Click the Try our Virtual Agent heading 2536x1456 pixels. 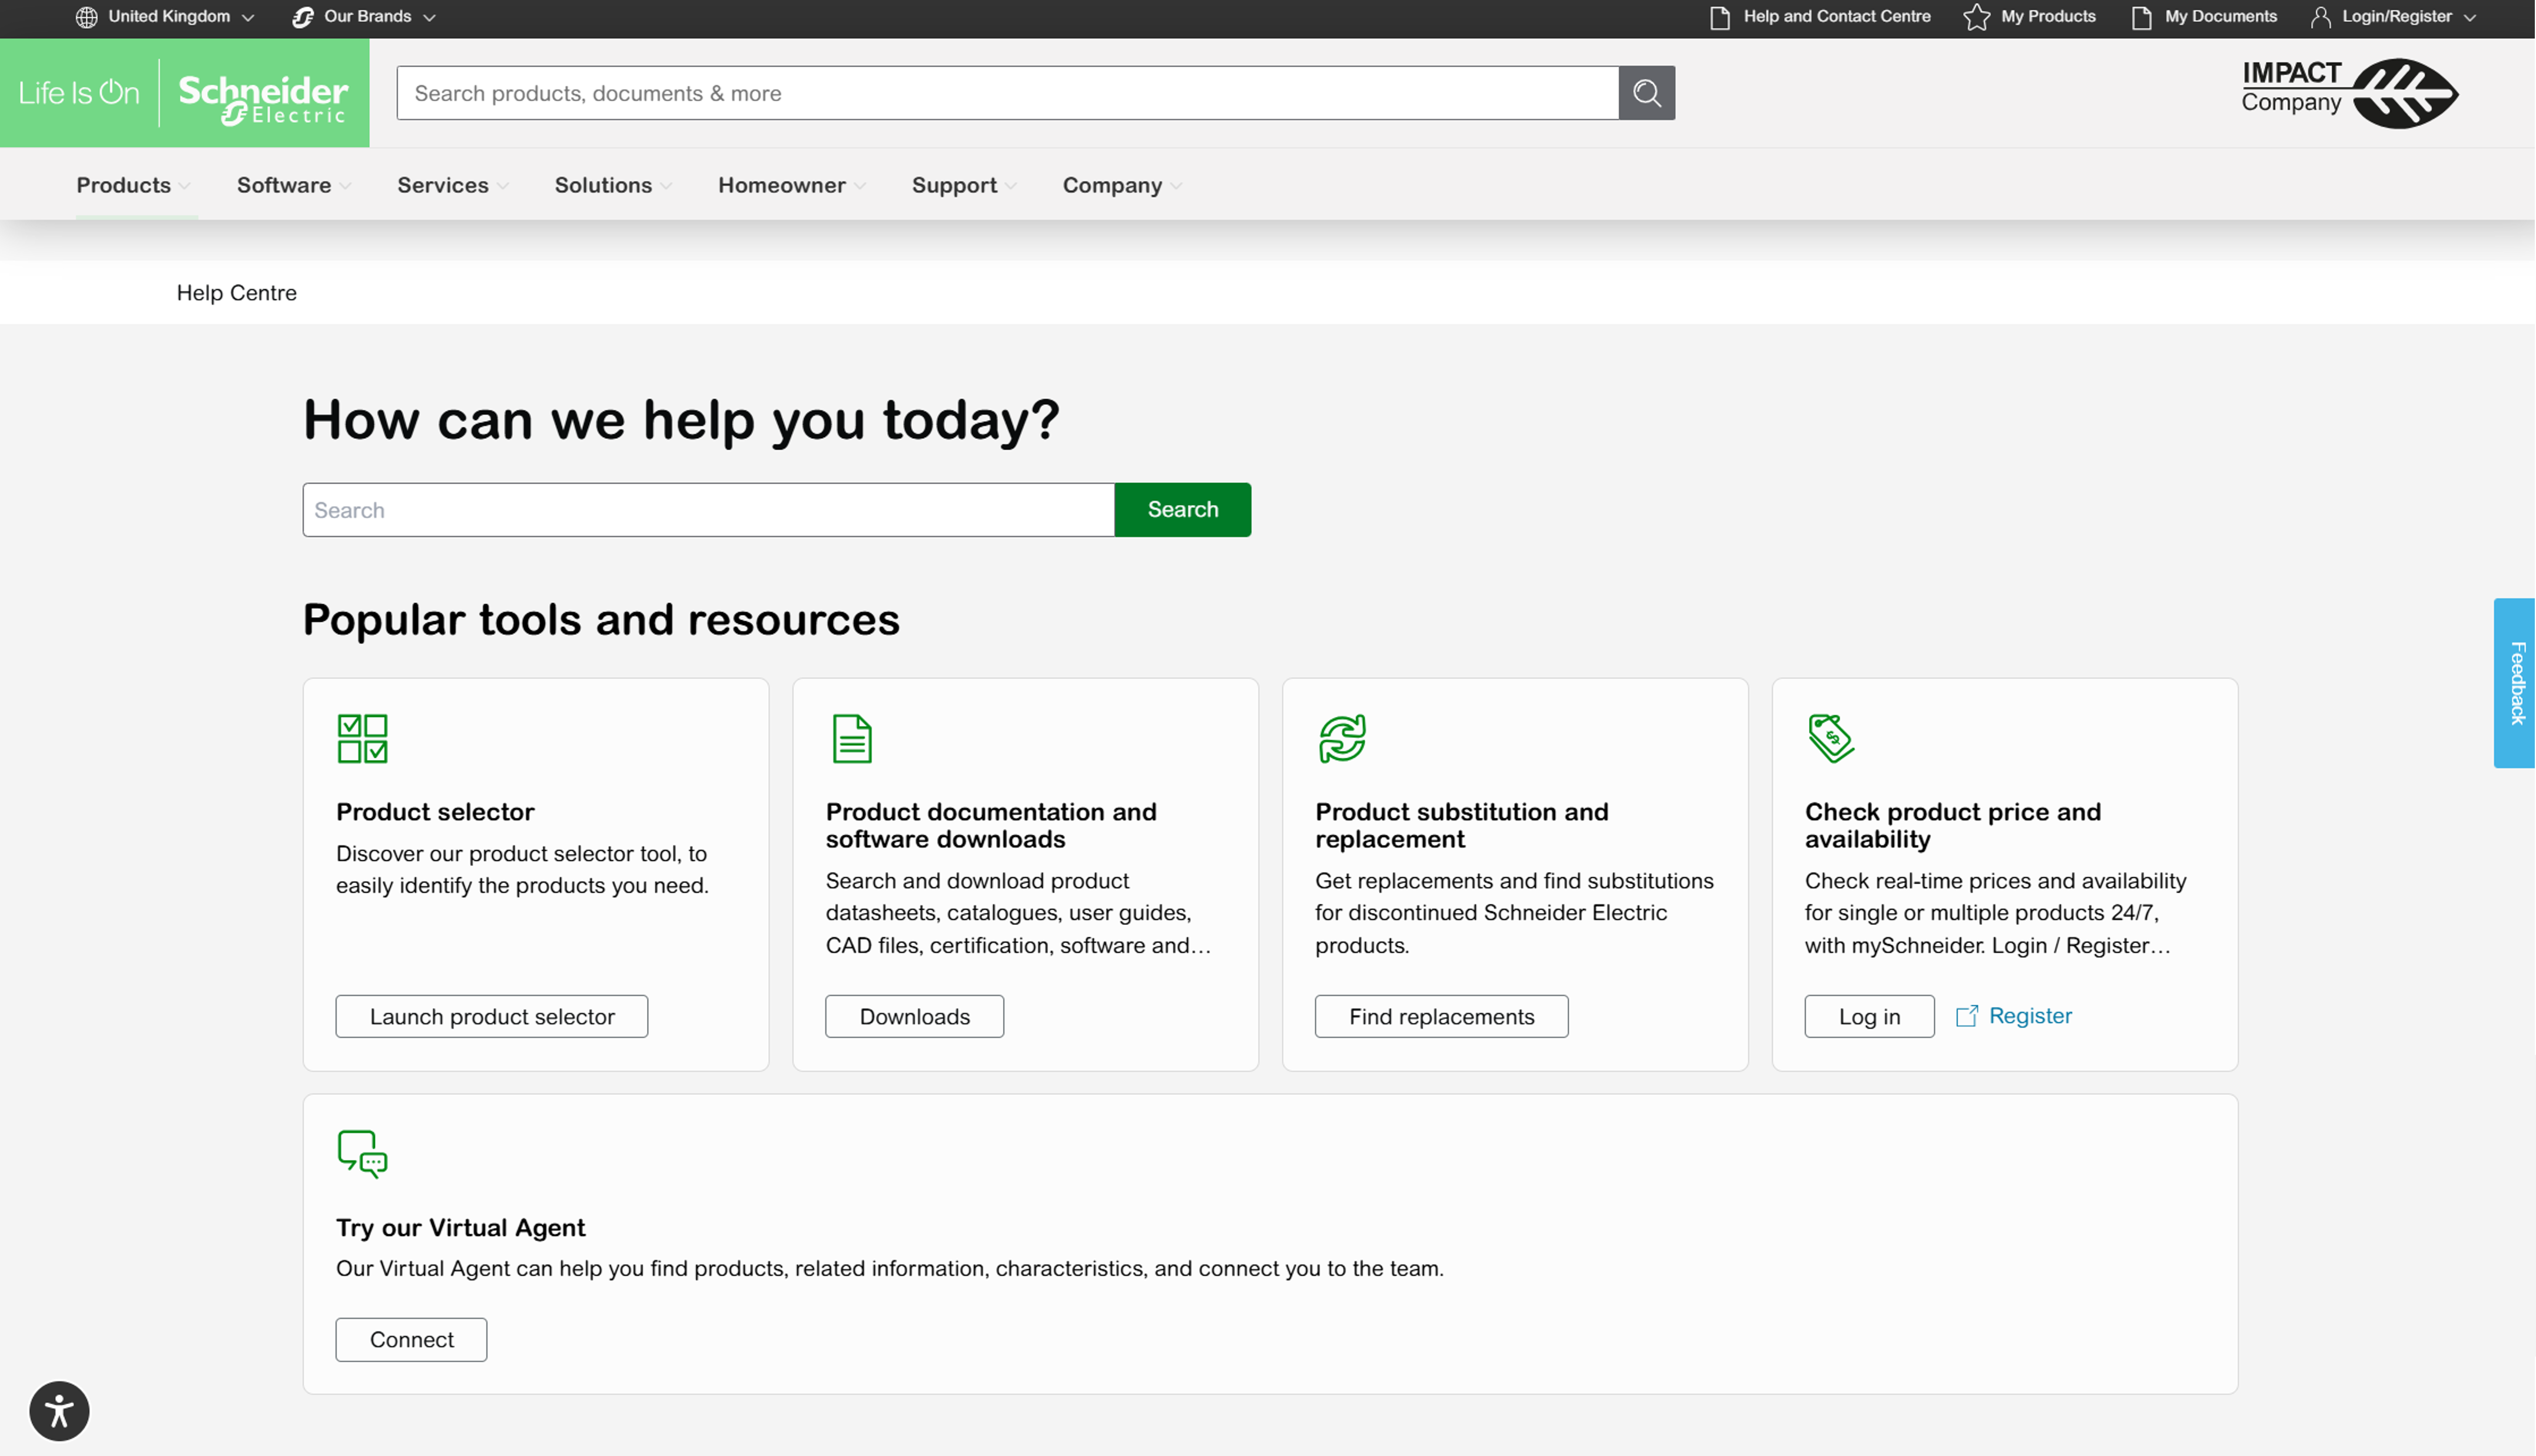460,1228
